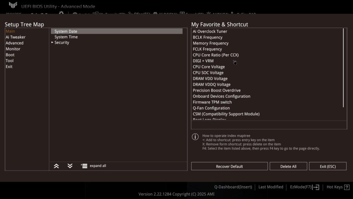
Task: Select BCLK Frequency shortcut
Action: tap(208, 37)
